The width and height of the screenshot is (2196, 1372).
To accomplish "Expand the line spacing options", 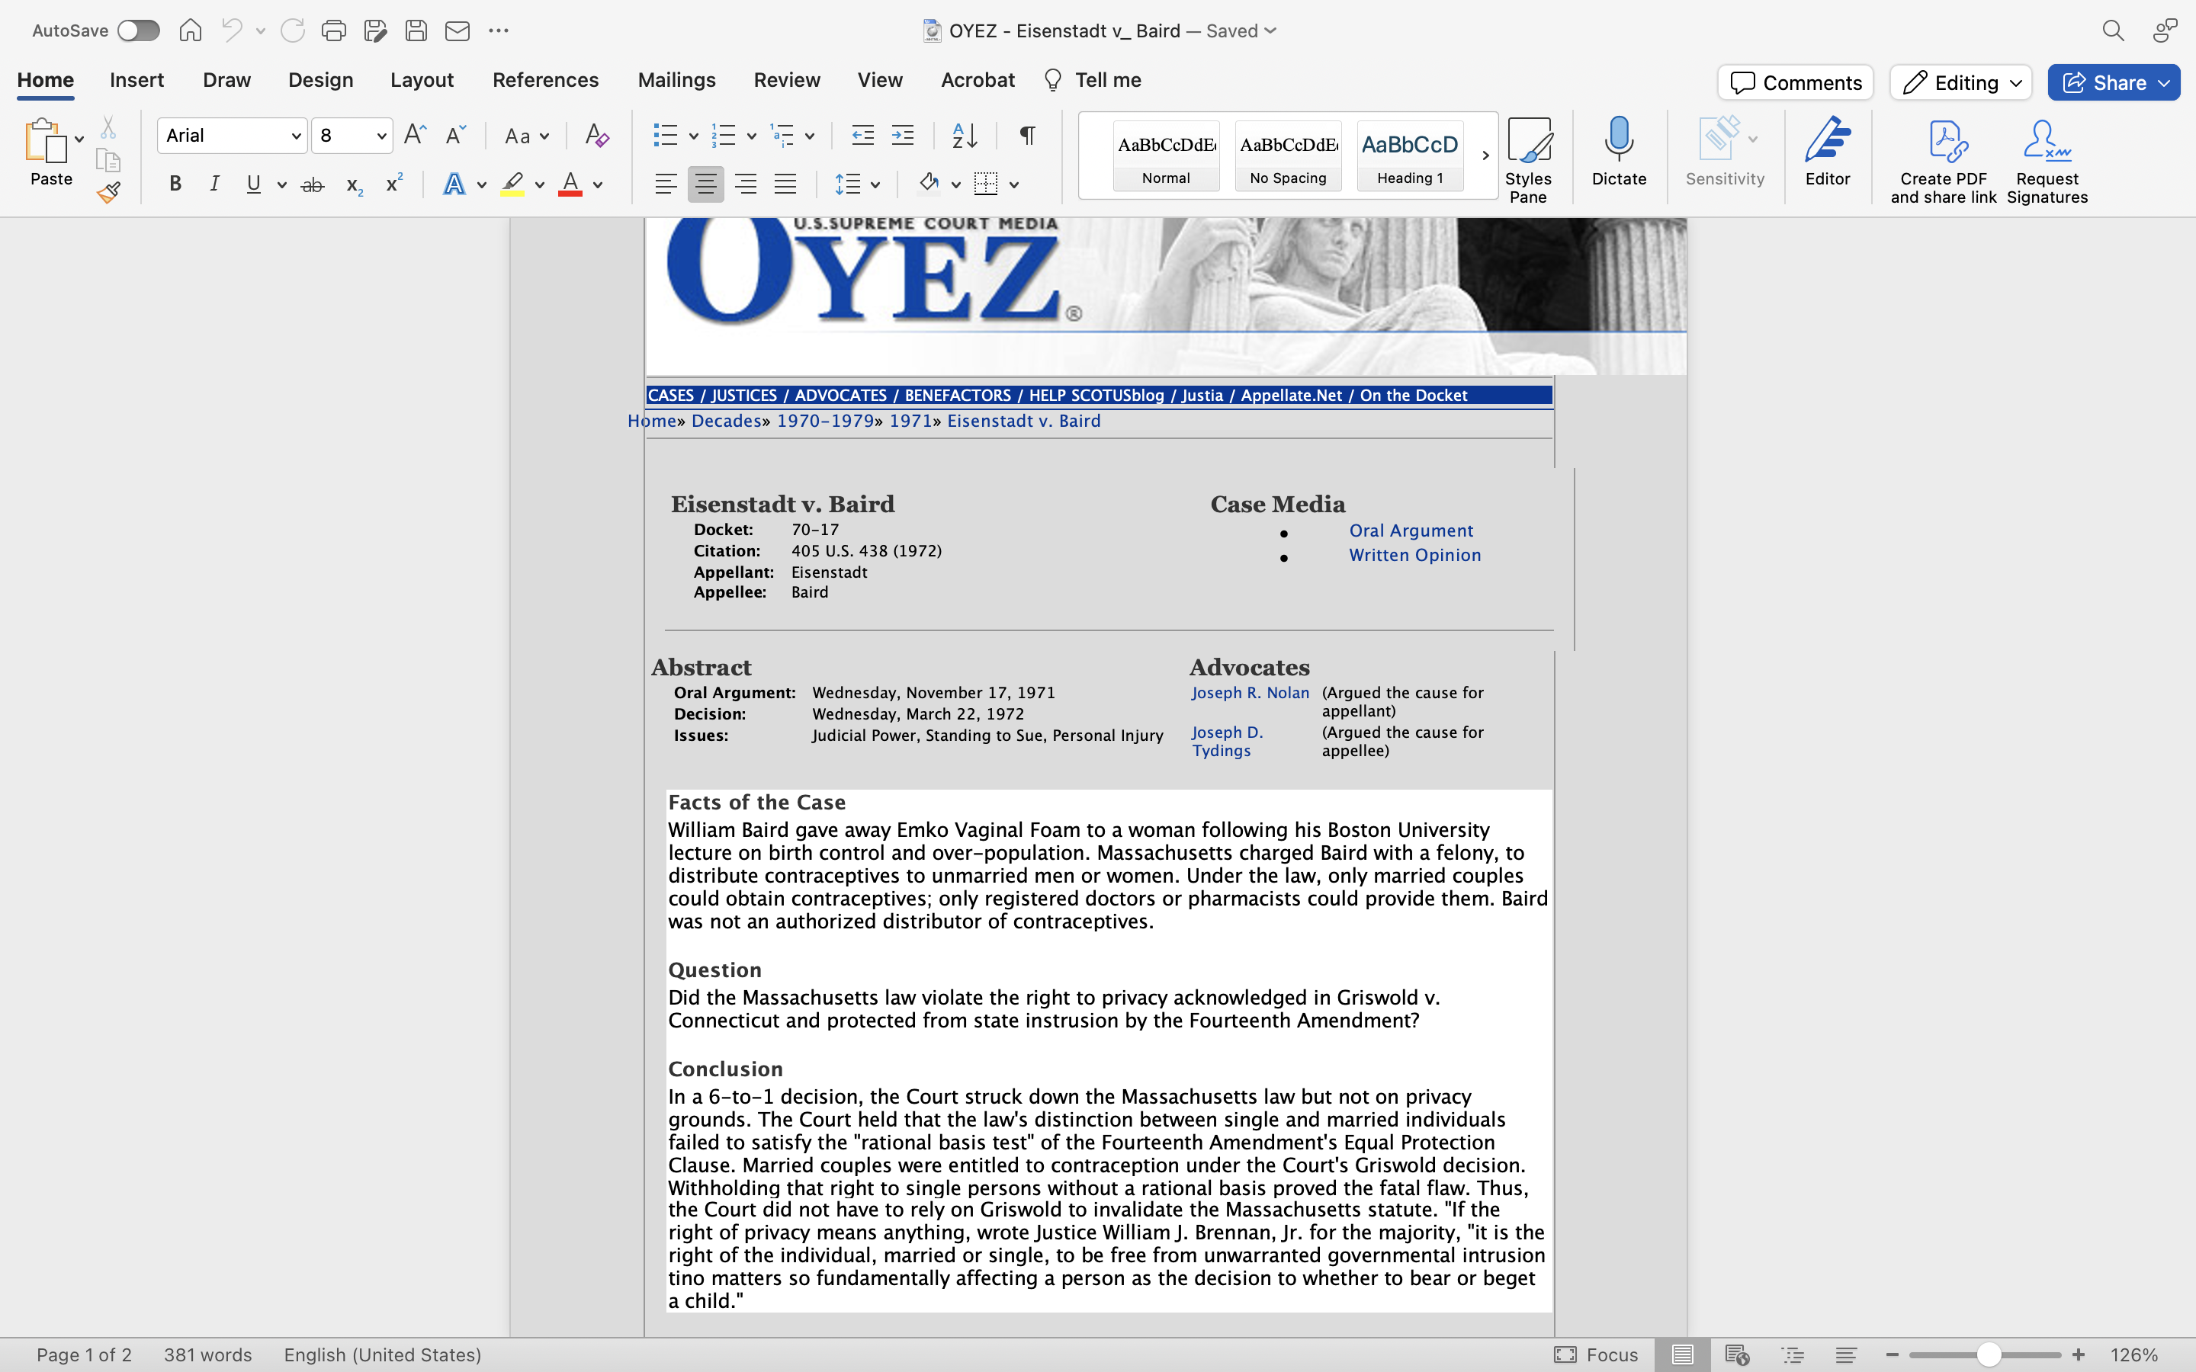I will tap(874, 184).
